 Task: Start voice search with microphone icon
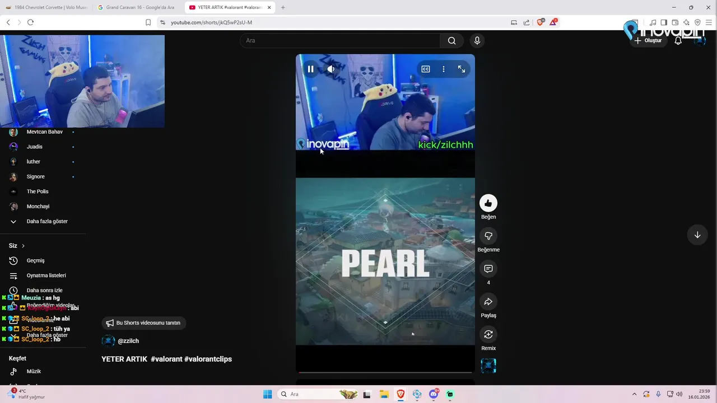tap(477, 40)
